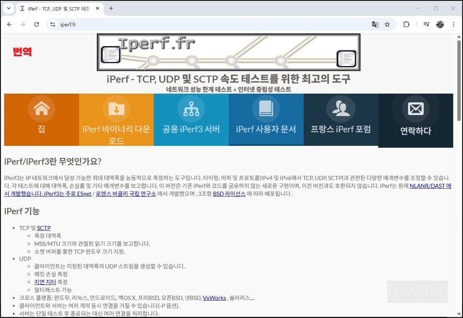Open iPerf 바이너리 다운로드 menu
Viewport: 463px width, 318px height.
pyautogui.click(x=116, y=120)
